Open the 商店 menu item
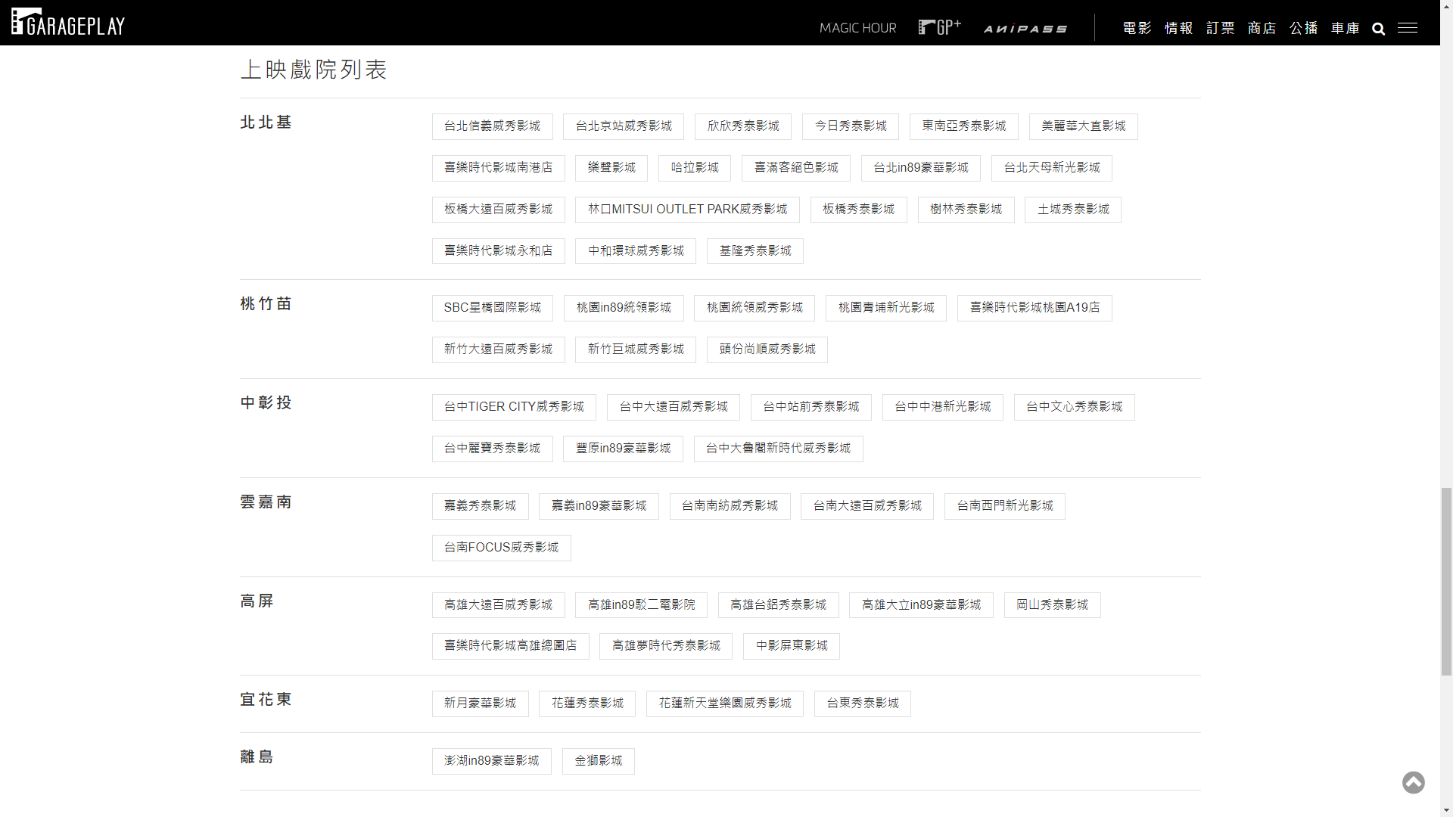 coord(1262,28)
